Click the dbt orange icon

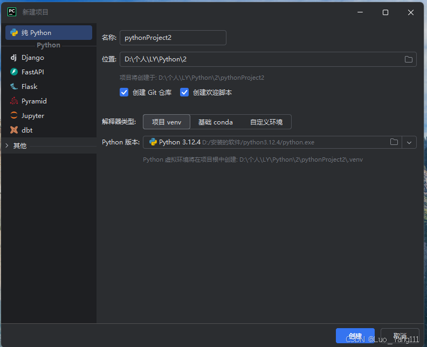click(x=14, y=130)
